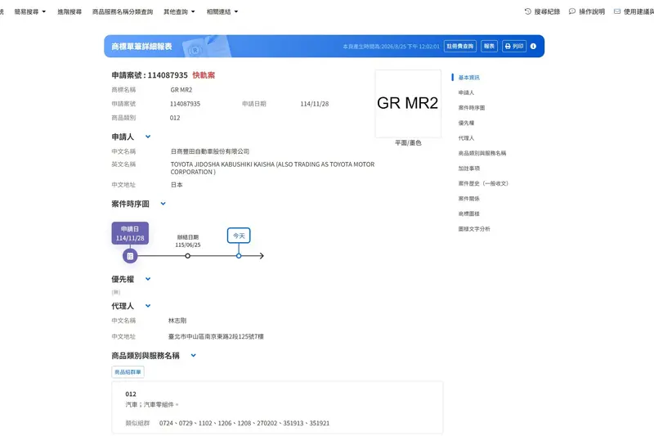Click the 今天 timeline marker
Viewport: 654px width, 436px height.
pos(239,236)
